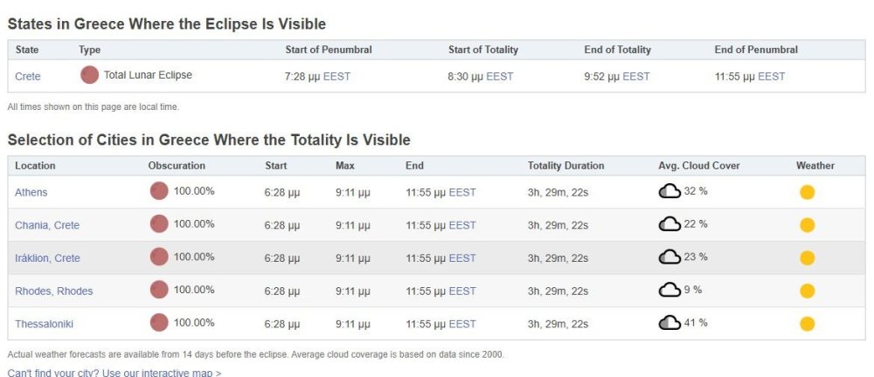The height and width of the screenshot is (377, 874).
Task: Click the cloud cover icon for Rhodes
Action: (x=669, y=290)
